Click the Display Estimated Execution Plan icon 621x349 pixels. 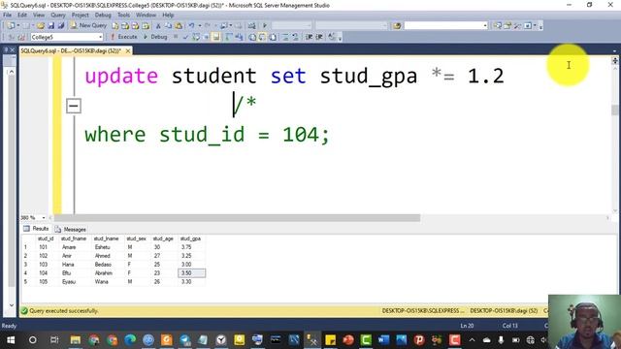click(x=196, y=37)
